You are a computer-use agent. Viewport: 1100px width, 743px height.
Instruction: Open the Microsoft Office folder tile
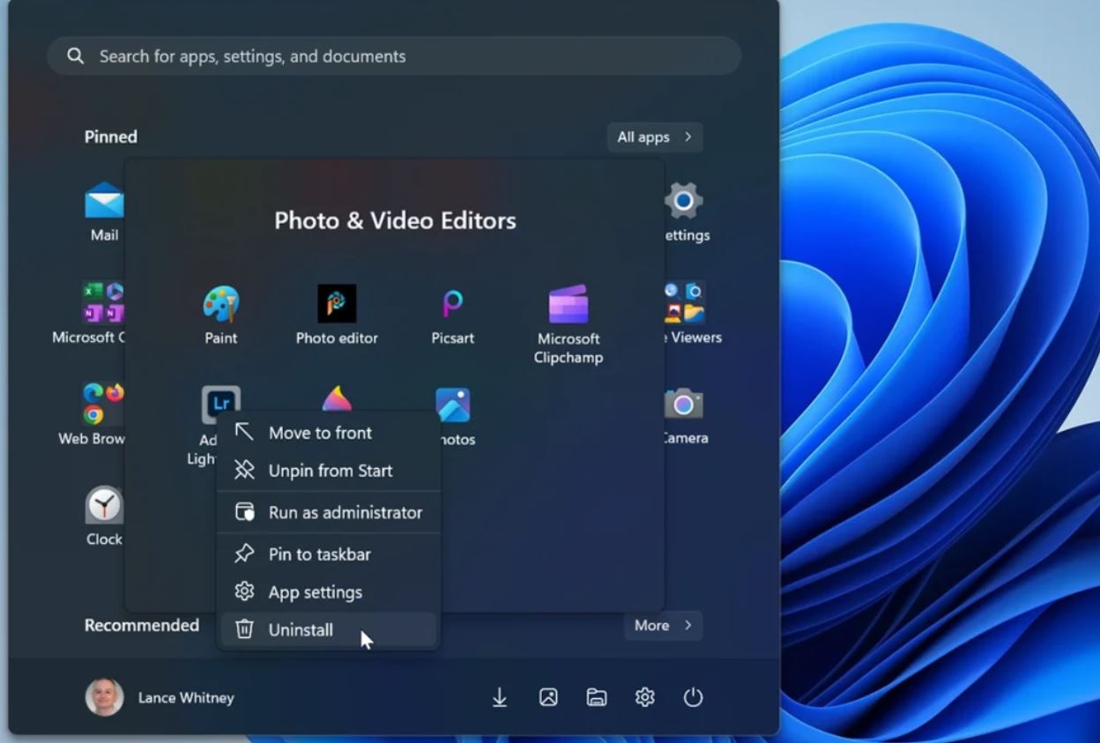[104, 302]
